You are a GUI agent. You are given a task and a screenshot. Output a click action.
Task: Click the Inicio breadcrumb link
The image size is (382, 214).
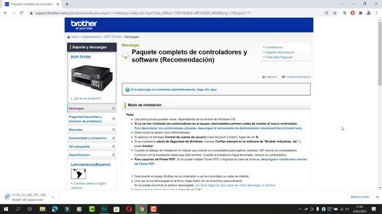pos(75,37)
